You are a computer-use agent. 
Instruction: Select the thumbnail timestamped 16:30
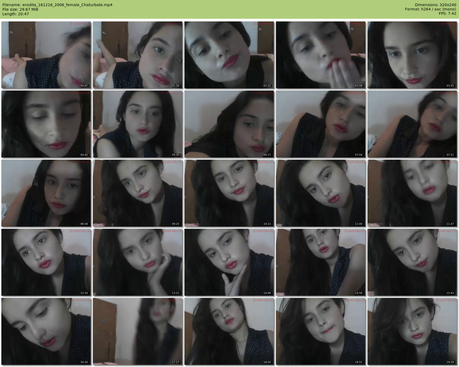[x=46, y=331]
